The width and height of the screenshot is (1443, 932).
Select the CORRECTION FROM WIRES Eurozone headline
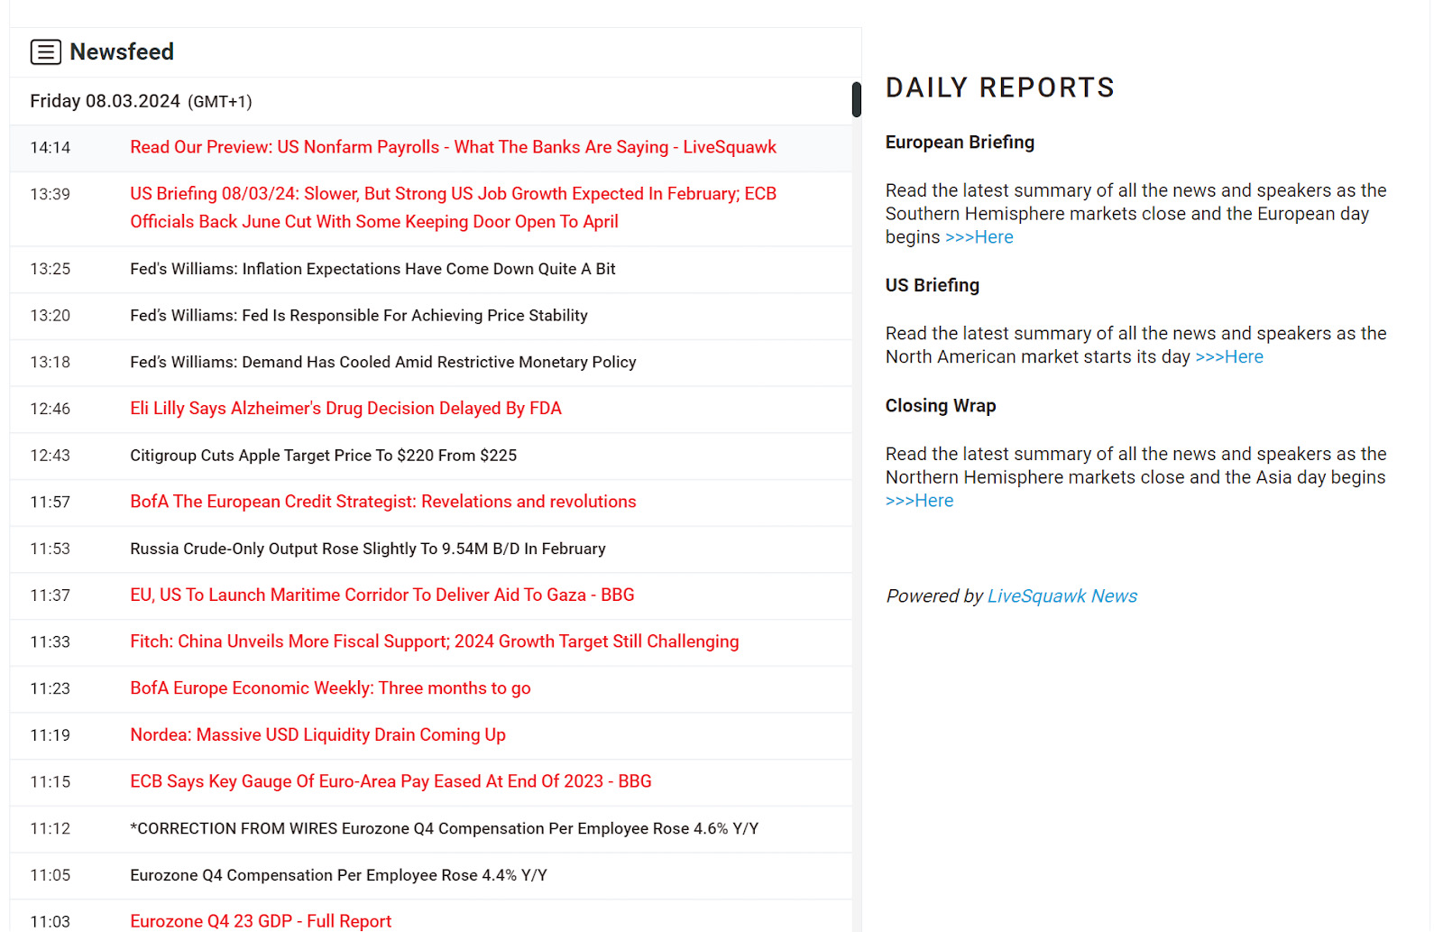coord(445,828)
